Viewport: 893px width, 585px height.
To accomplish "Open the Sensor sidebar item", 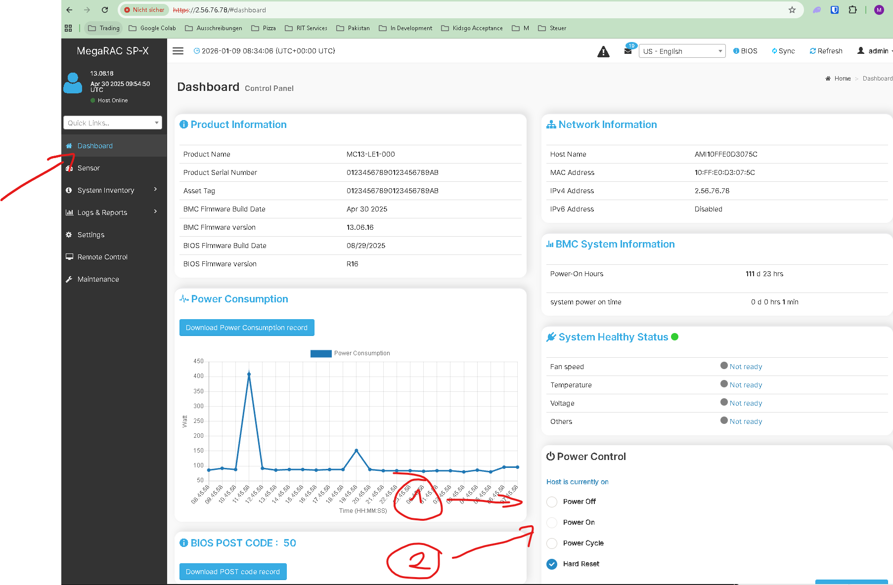I will pyautogui.click(x=114, y=168).
